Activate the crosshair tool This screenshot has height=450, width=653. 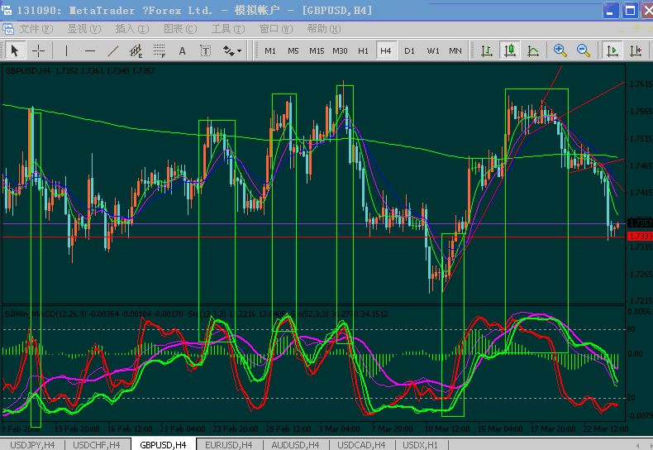coord(38,50)
